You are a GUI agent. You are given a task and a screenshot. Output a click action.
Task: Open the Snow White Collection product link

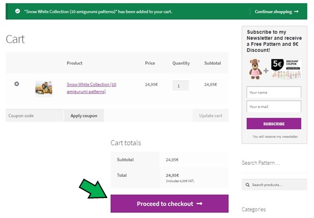coord(91,88)
